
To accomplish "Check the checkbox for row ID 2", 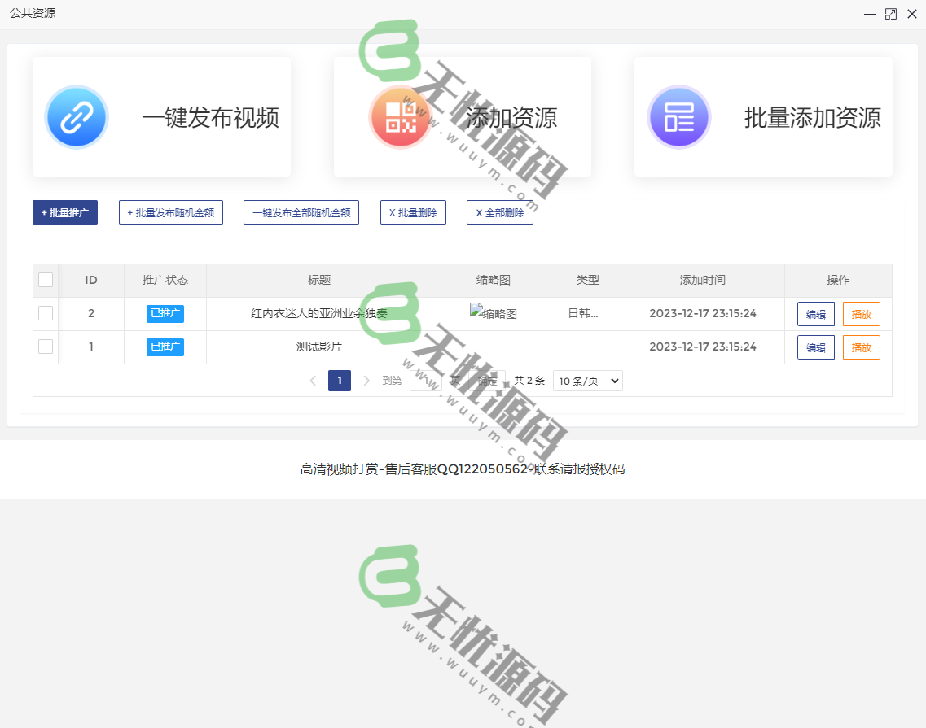I will coord(46,313).
